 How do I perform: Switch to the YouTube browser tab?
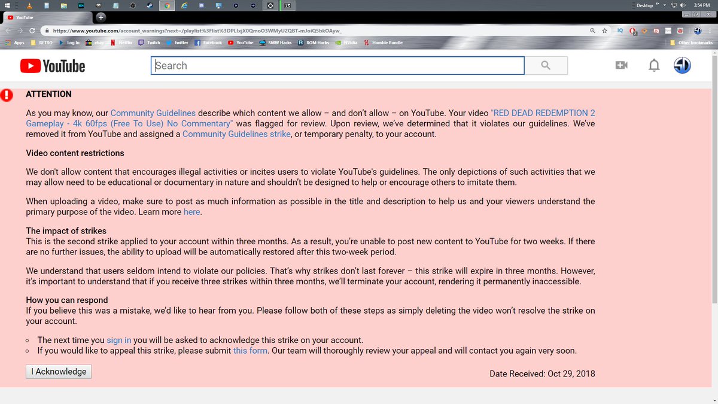pos(48,17)
